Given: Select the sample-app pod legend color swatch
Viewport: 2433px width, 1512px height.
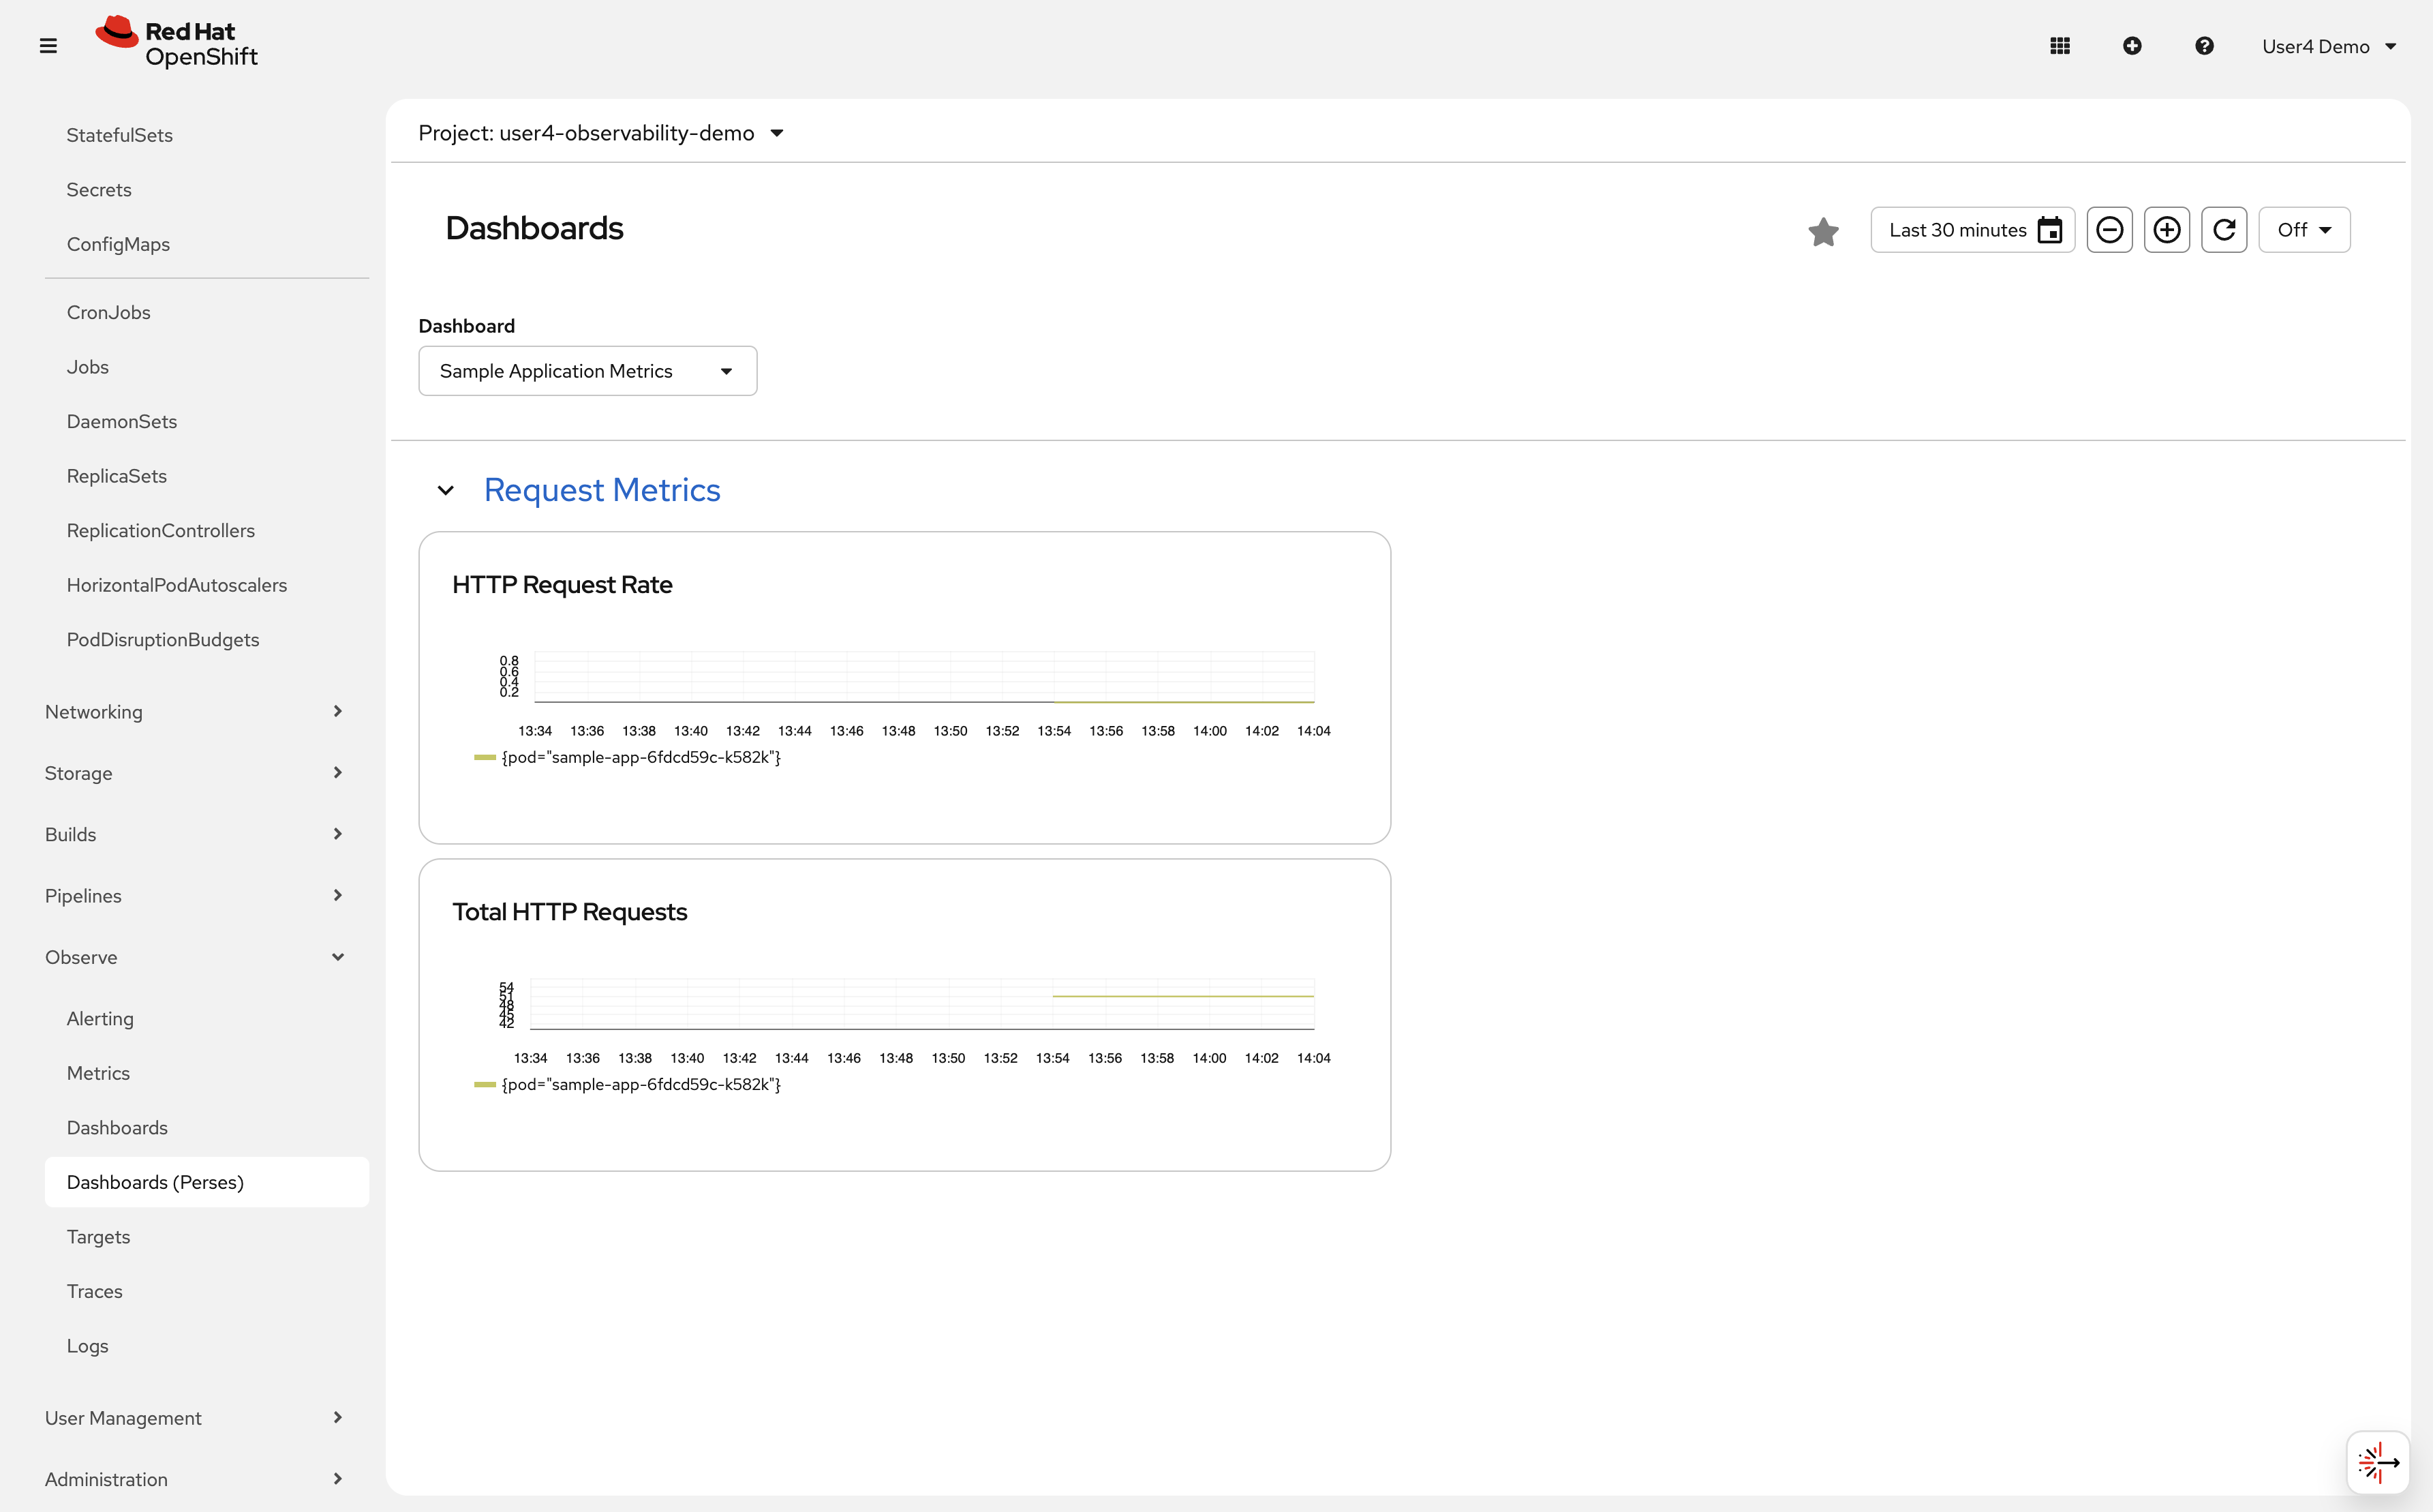Looking at the screenshot, I should (484, 757).
